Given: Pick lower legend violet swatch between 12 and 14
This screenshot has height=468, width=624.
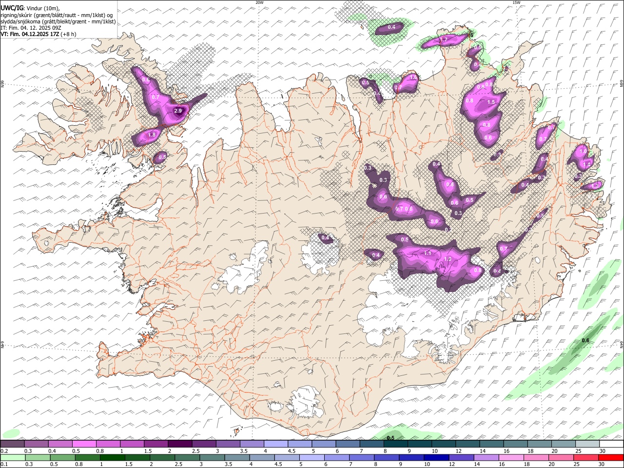Looking at the screenshot, I should 461,457.
